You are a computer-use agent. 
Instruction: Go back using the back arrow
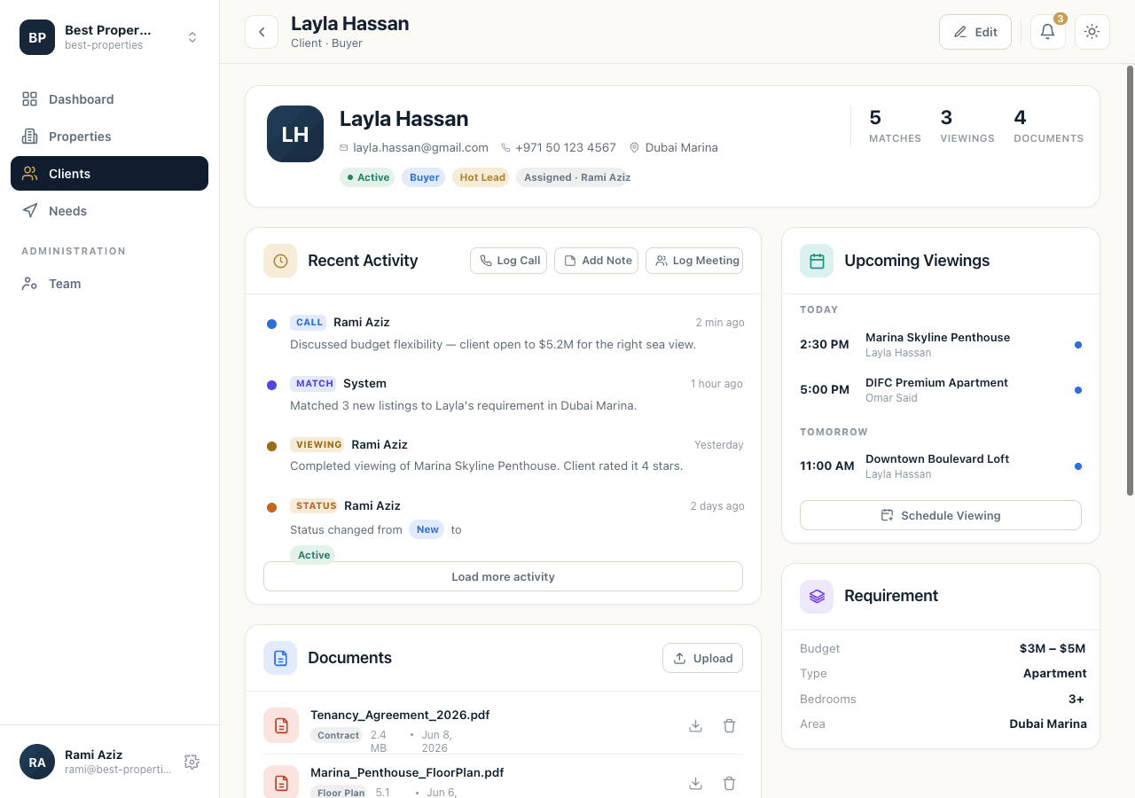[262, 32]
